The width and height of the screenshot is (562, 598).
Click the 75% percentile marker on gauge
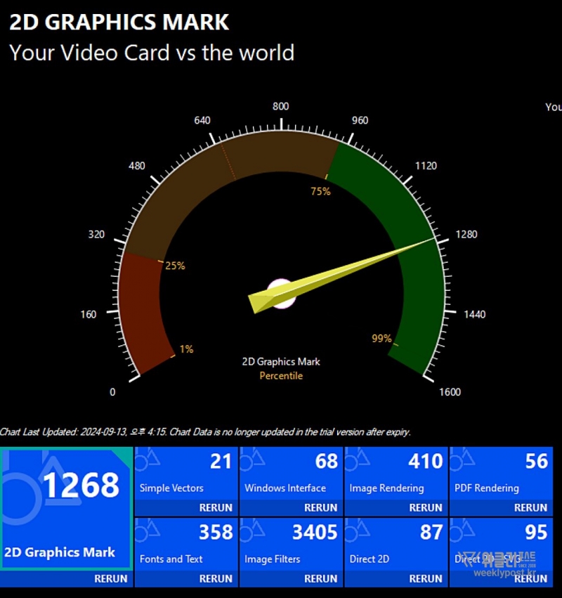click(x=320, y=190)
